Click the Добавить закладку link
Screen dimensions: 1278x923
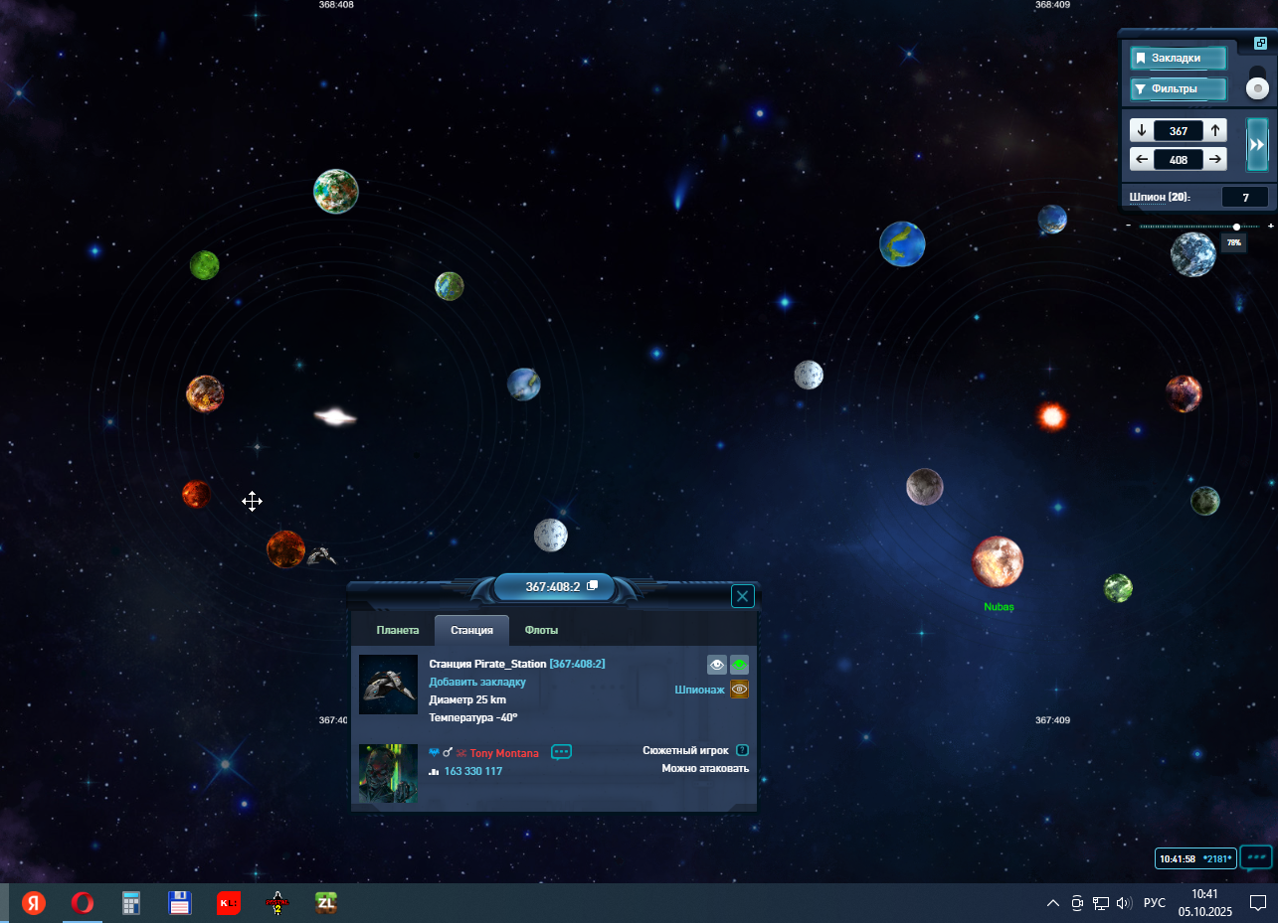(477, 683)
